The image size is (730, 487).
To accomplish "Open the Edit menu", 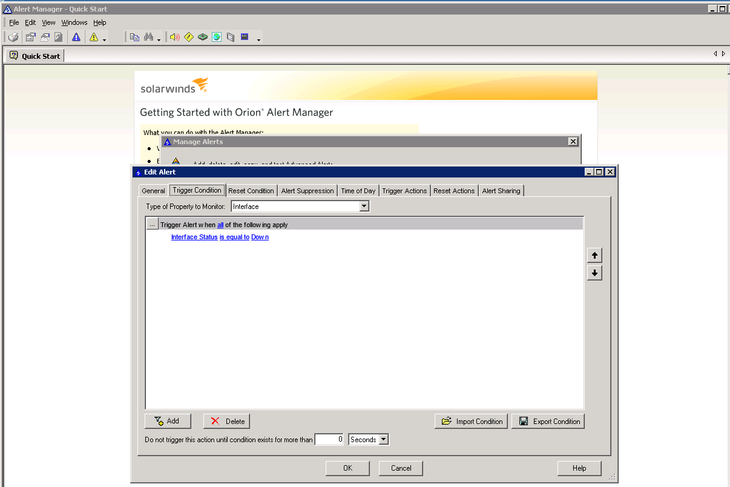I will pyautogui.click(x=30, y=22).
